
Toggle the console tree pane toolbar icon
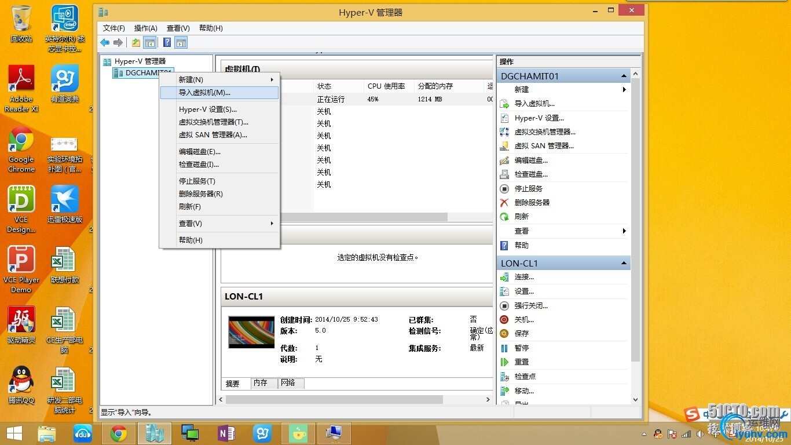click(x=150, y=42)
